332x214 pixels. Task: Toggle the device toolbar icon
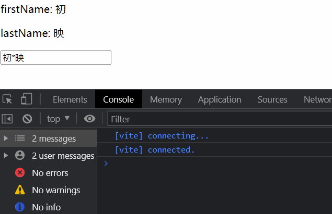pyautogui.click(x=26, y=99)
